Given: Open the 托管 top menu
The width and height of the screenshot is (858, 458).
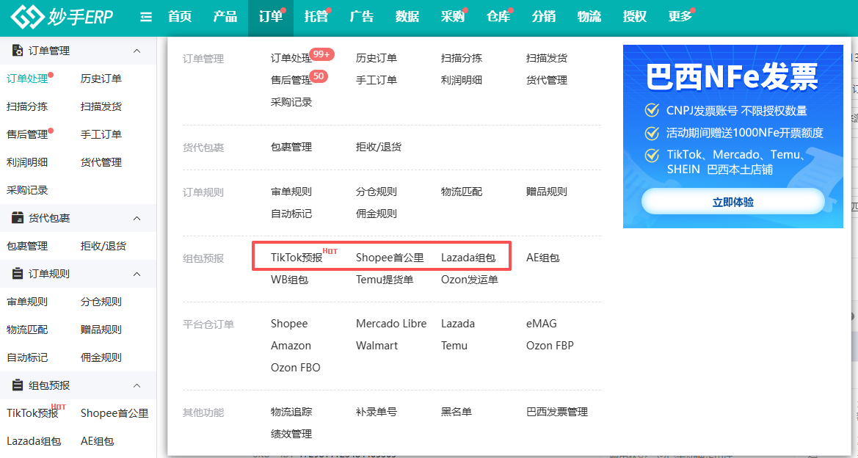Looking at the screenshot, I should click(x=316, y=17).
